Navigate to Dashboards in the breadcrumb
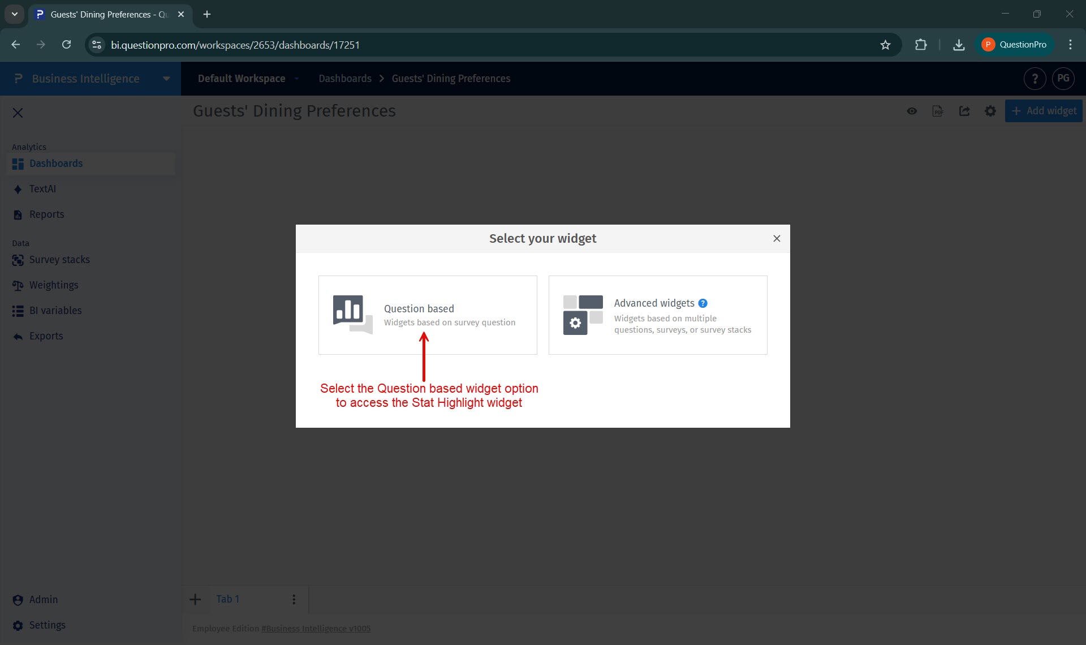The image size is (1086, 645). click(x=344, y=79)
